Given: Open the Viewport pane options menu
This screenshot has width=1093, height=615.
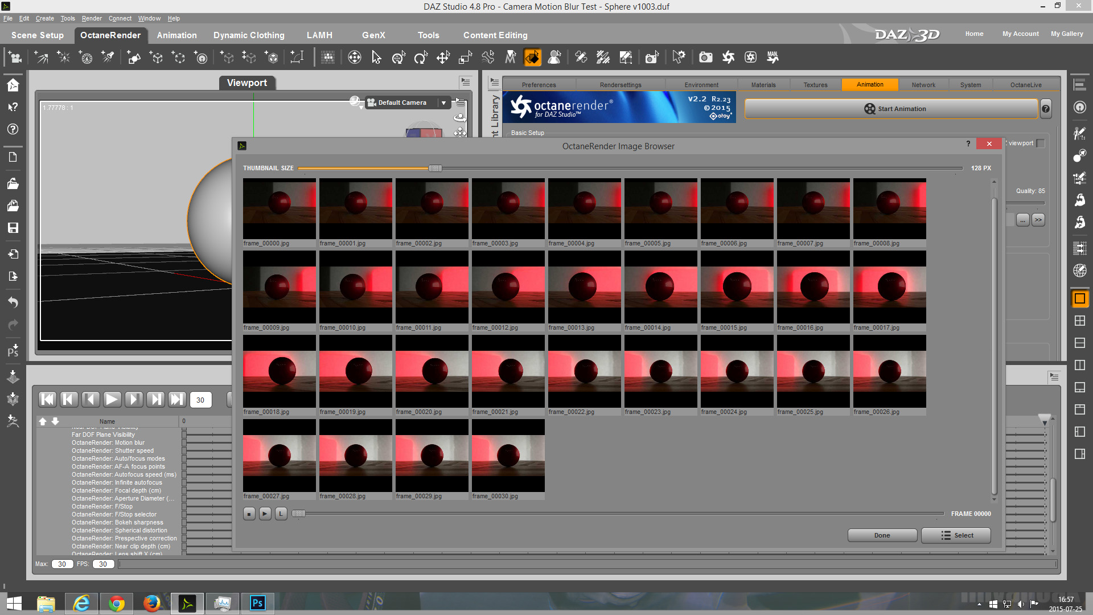Looking at the screenshot, I should click(x=466, y=83).
